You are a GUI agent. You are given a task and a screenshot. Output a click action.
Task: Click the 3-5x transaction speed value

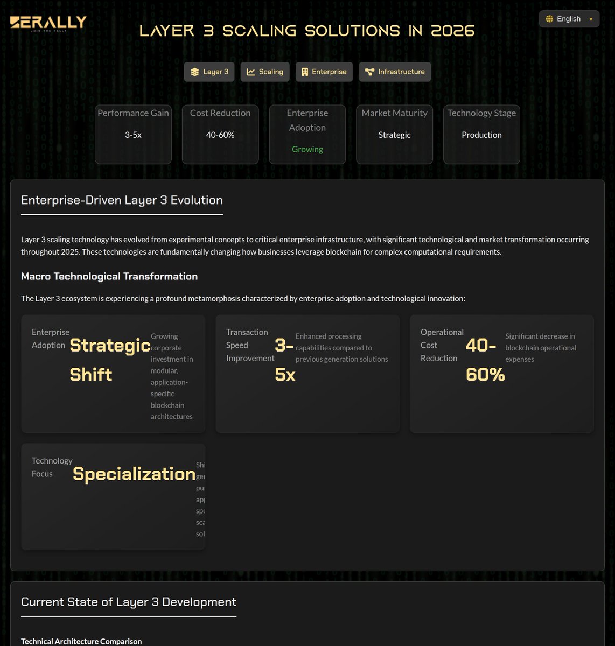tap(285, 360)
